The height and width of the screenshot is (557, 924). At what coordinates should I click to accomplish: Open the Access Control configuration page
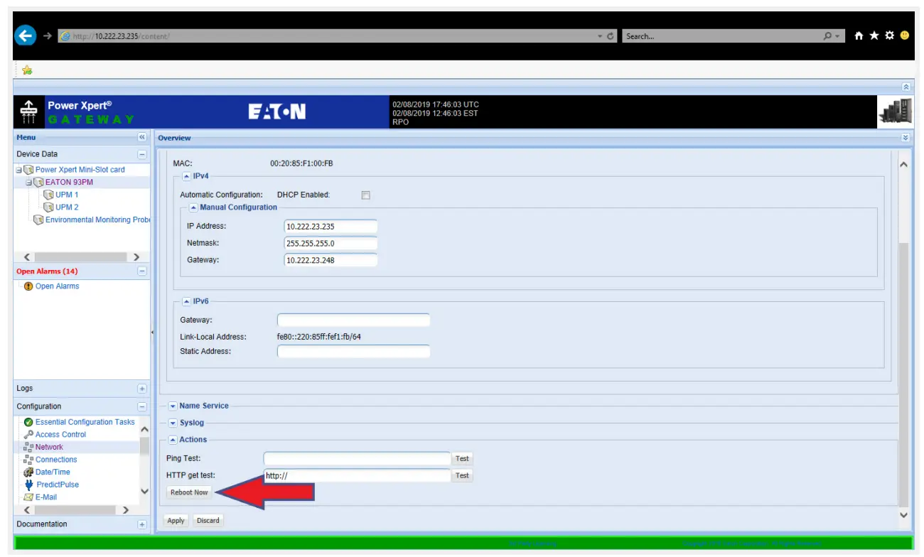click(60, 435)
